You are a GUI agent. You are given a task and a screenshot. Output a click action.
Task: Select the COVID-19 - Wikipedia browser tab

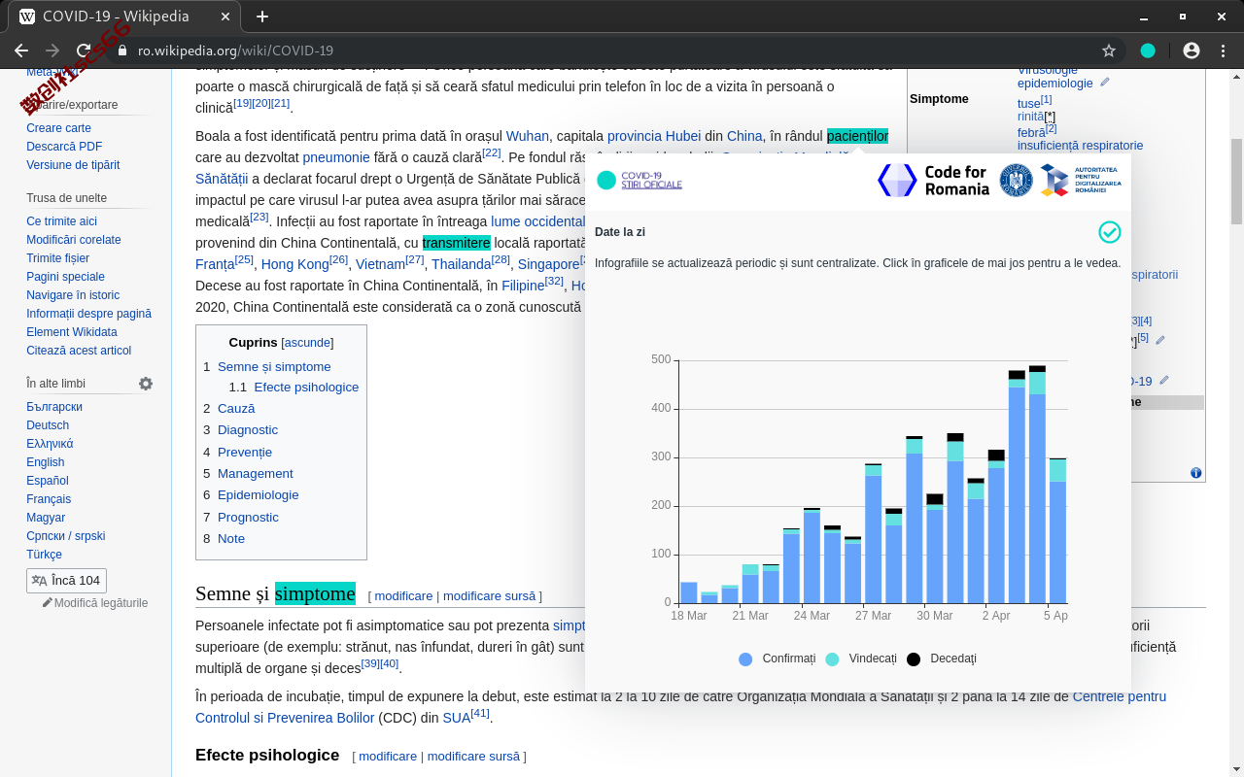126,17
